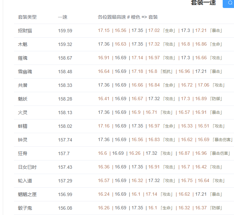The height and width of the screenshot is (215, 234).
Task: Select the 钟灵 row name
Action: pos(23,140)
